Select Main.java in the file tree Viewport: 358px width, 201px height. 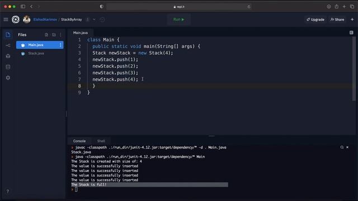click(40, 45)
